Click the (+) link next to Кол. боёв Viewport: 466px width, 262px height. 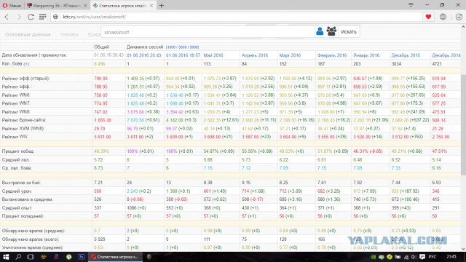(27, 63)
